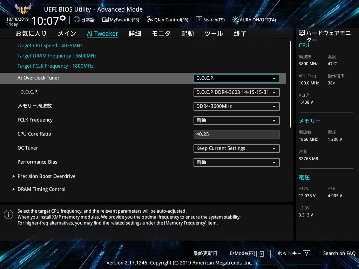Open Performance Bias dropdown
359x269 pixels.
coord(237,163)
